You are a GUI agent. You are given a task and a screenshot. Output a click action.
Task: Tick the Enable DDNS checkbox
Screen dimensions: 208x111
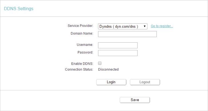point(100,63)
